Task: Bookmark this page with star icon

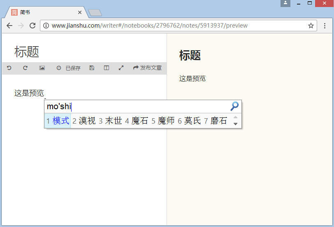Action: click(311, 26)
